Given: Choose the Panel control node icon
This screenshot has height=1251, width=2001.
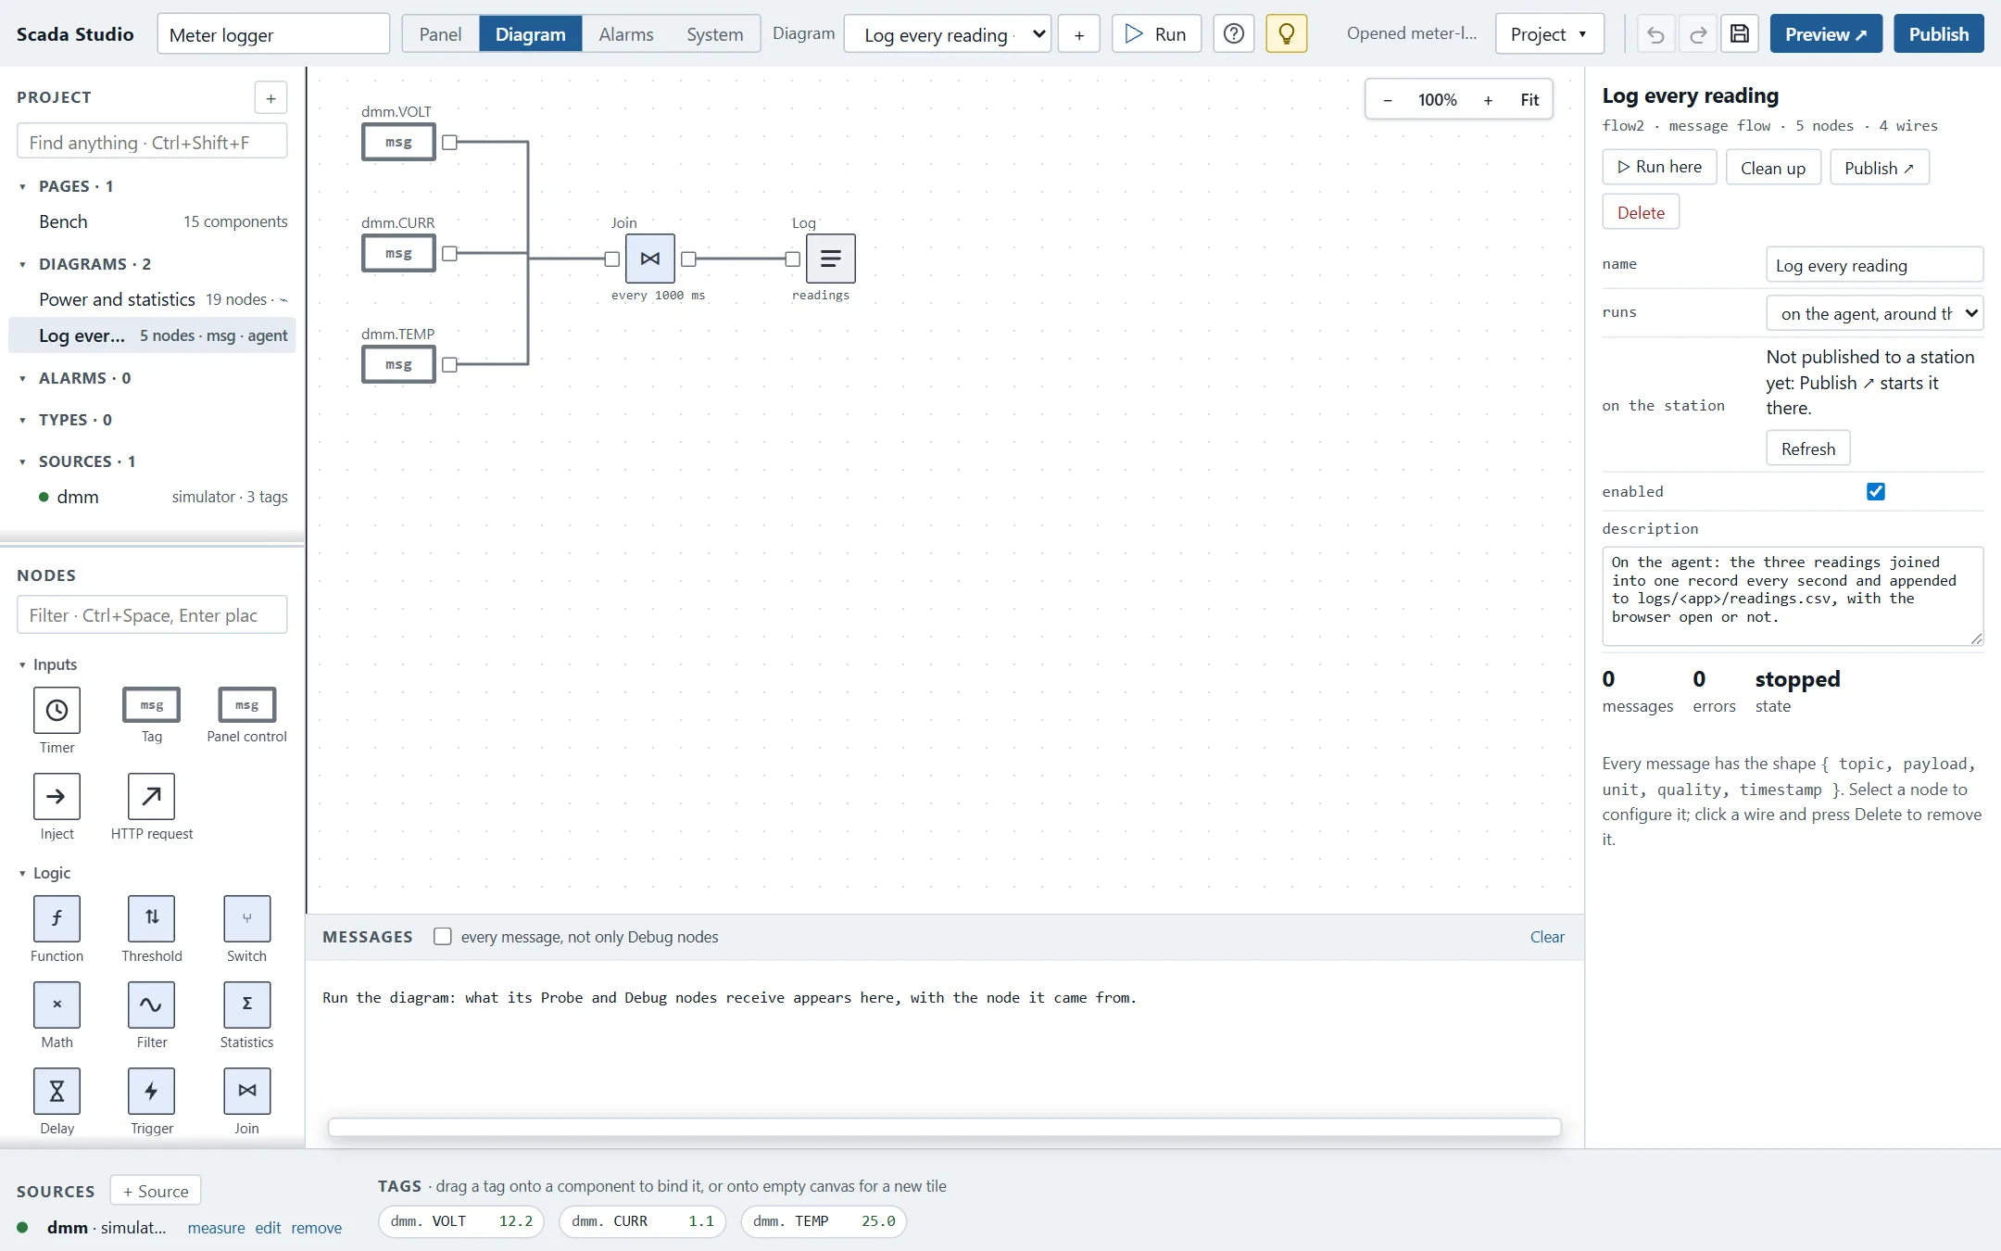Looking at the screenshot, I should pyautogui.click(x=246, y=704).
